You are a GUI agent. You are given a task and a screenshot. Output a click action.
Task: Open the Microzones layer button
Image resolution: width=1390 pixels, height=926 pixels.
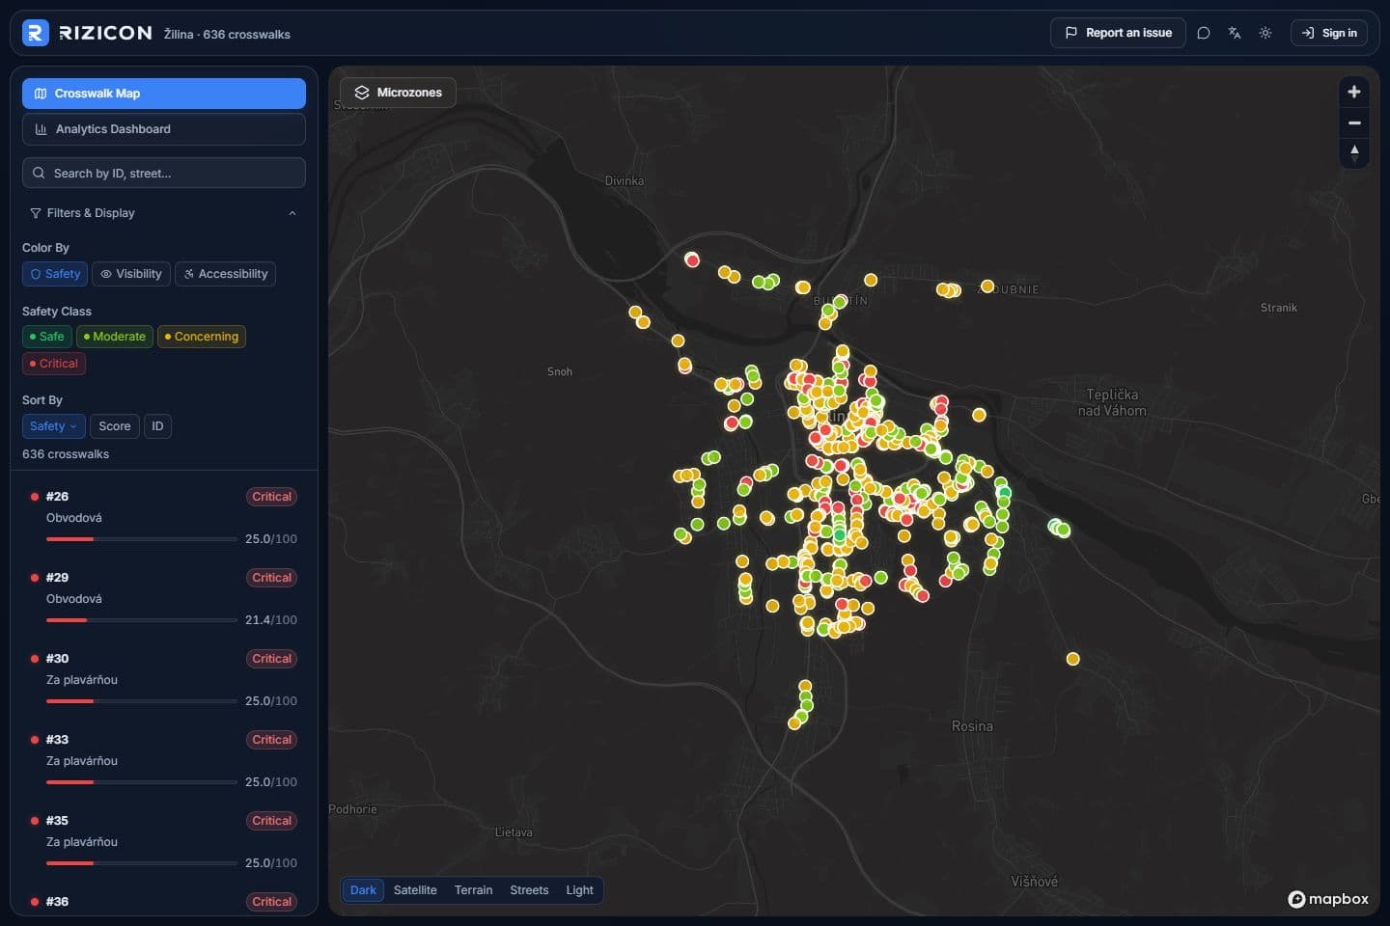pyautogui.click(x=398, y=93)
